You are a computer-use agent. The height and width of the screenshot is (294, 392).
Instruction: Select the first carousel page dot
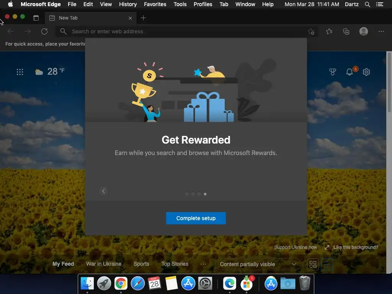(x=187, y=194)
